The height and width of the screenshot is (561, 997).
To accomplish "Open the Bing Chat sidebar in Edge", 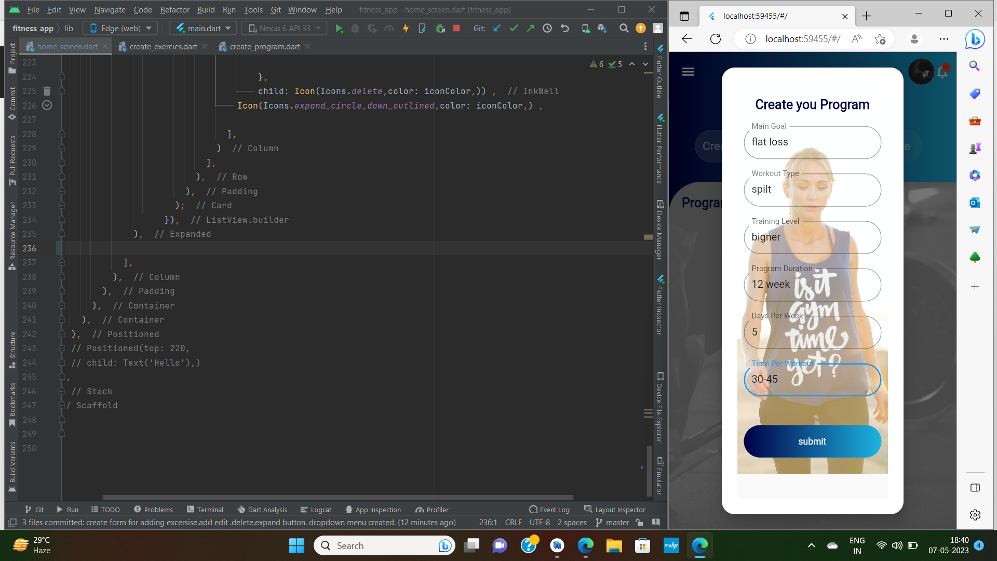I will click(975, 39).
